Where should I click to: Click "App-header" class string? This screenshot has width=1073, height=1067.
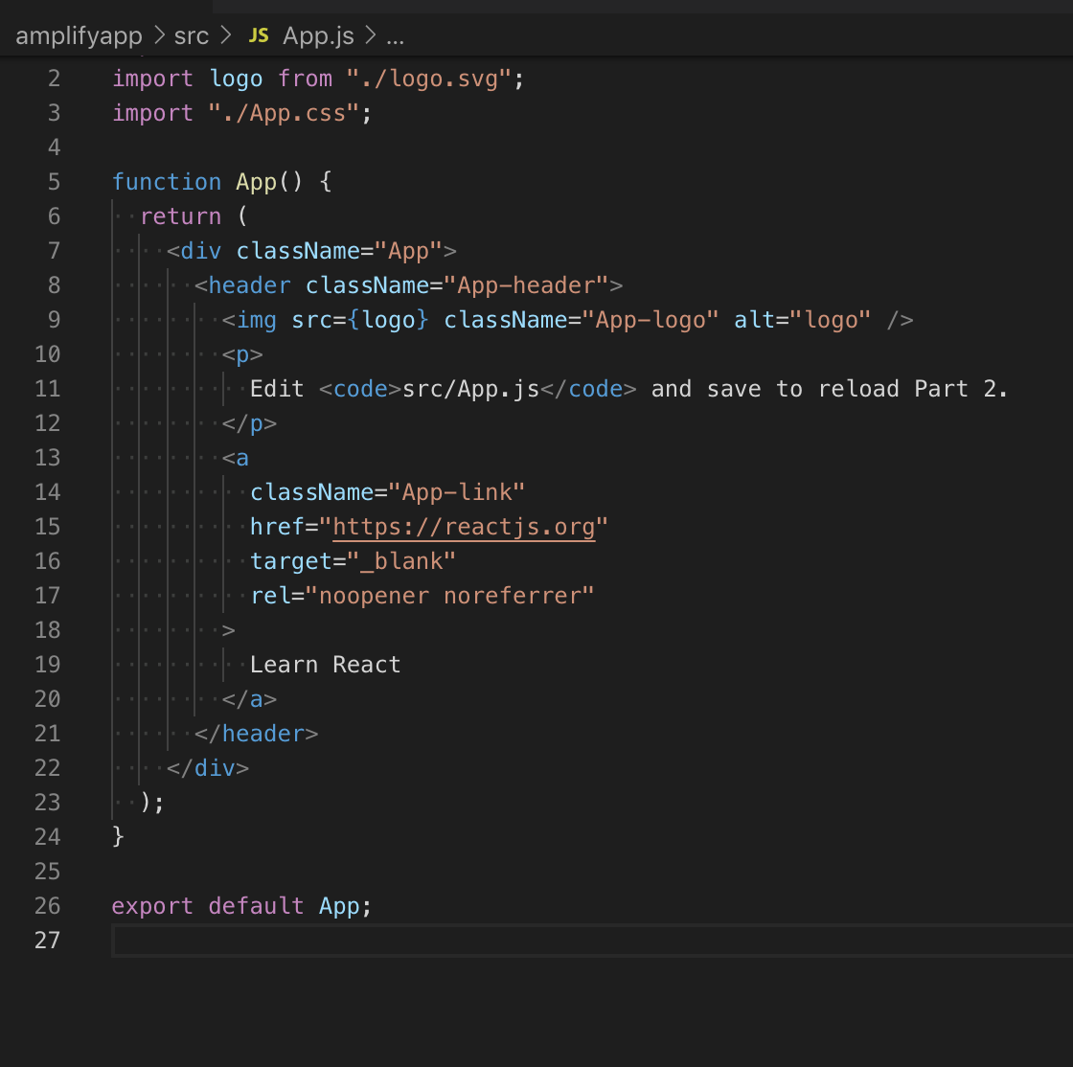pyautogui.click(x=526, y=285)
